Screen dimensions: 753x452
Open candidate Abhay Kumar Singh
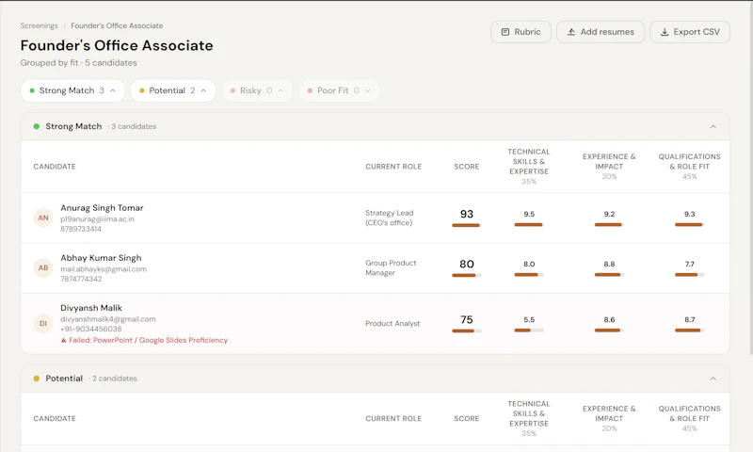[101, 257]
